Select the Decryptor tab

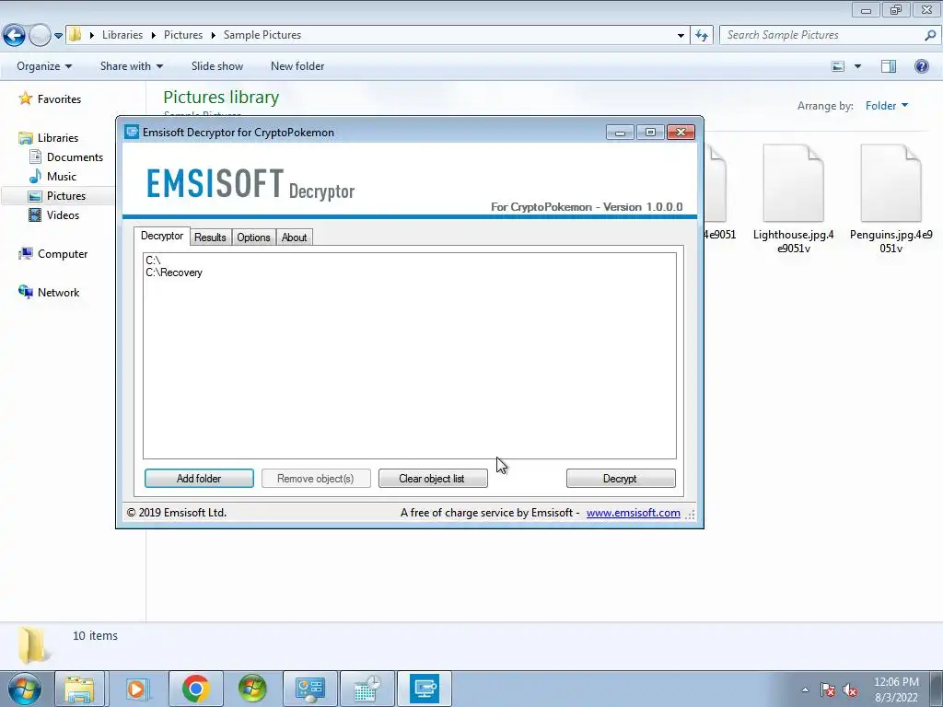click(x=162, y=236)
